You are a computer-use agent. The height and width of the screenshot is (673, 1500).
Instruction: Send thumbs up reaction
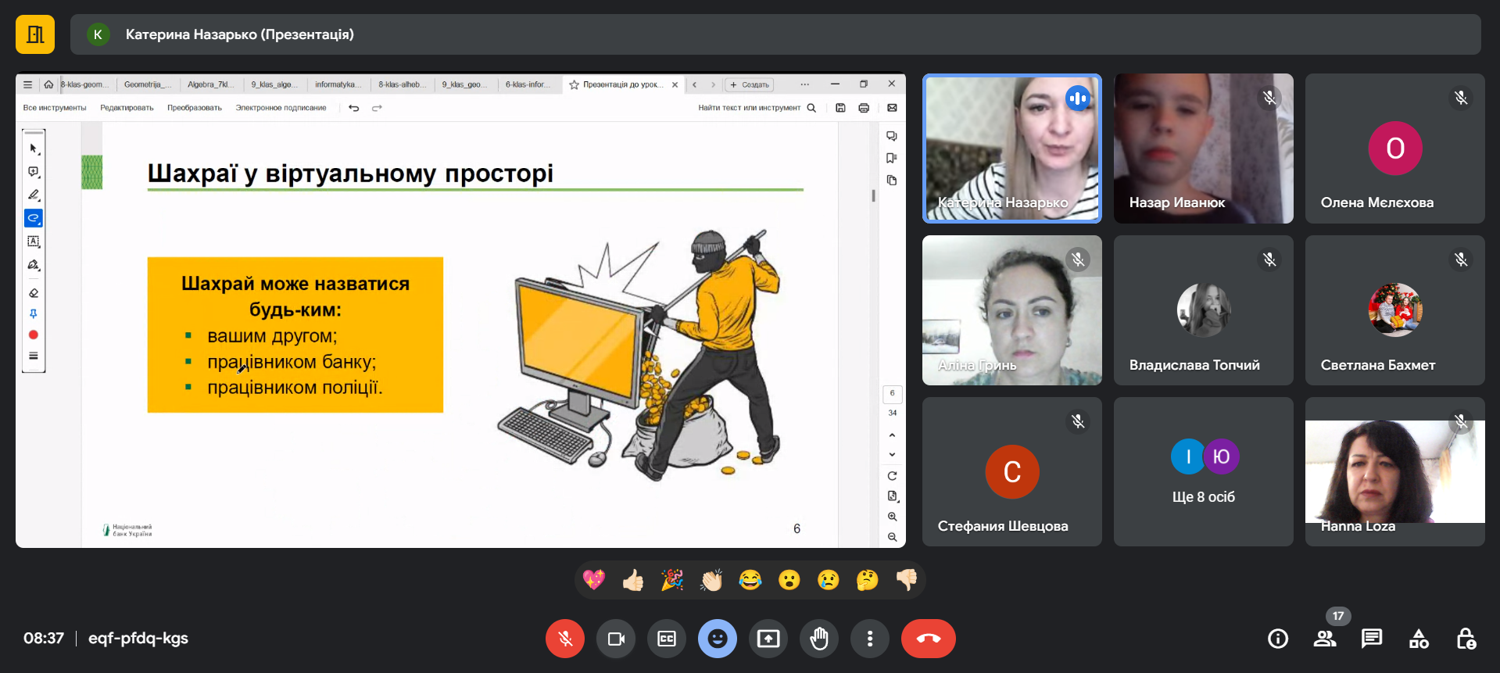[633, 580]
